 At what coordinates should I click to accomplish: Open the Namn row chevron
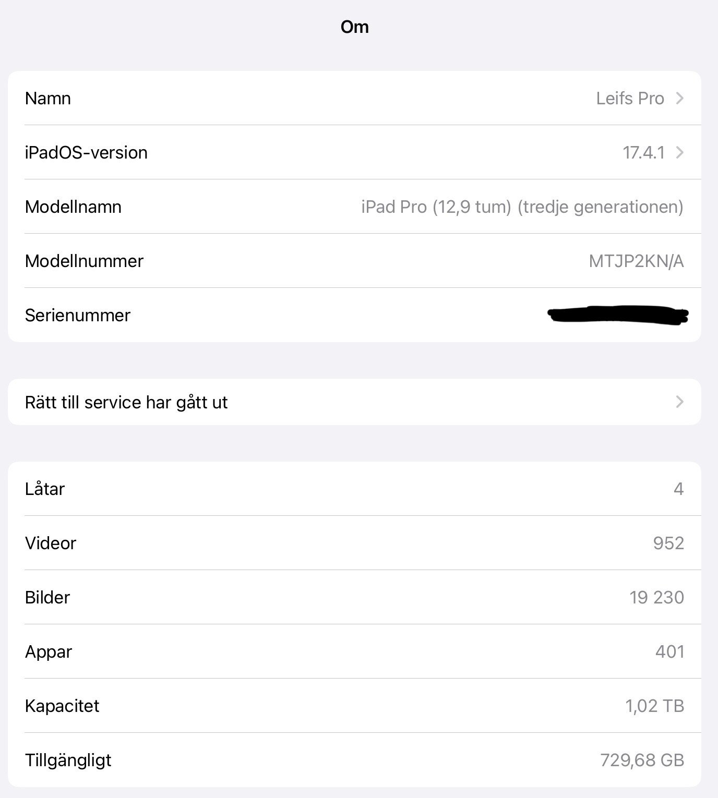point(679,98)
